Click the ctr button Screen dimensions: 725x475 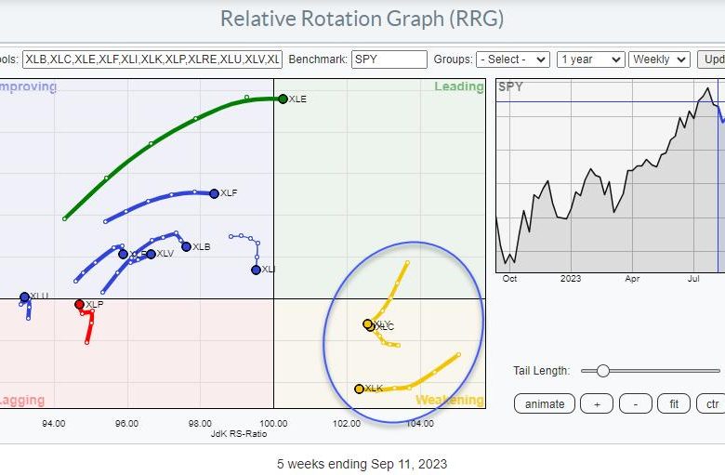pyautogui.click(x=711, y=403)
